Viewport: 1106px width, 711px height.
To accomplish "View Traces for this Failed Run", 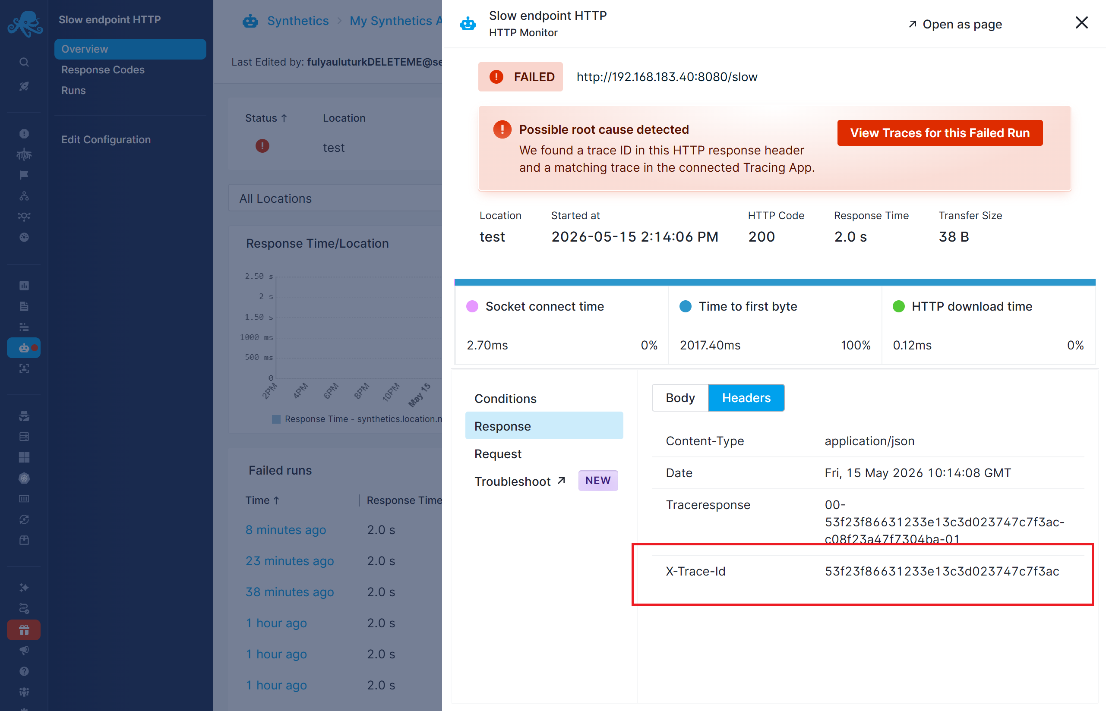I will [940, 133].
